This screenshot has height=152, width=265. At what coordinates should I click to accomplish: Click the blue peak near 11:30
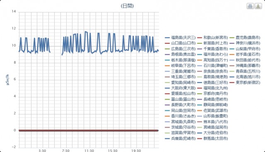(86, 32)
